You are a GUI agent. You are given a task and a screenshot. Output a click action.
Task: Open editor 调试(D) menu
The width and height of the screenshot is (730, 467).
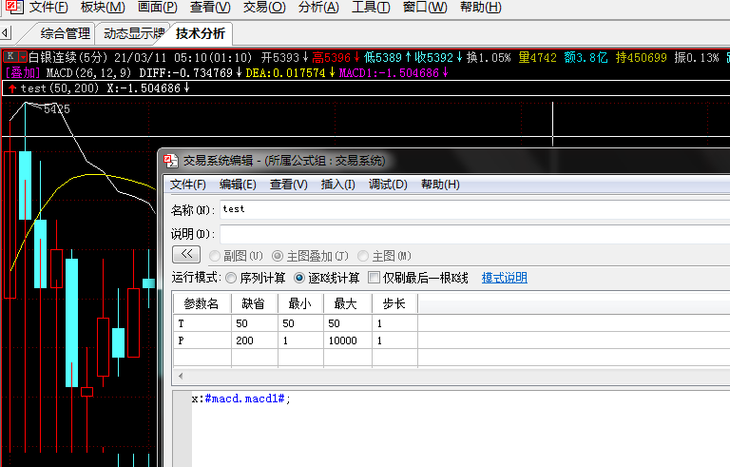(x=388, y=185)
